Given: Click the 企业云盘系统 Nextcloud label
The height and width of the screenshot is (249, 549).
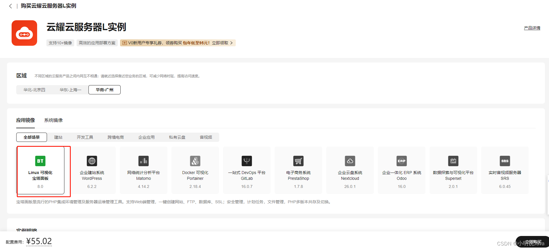Looking at the screenshot, I should (x=350, y=175).
